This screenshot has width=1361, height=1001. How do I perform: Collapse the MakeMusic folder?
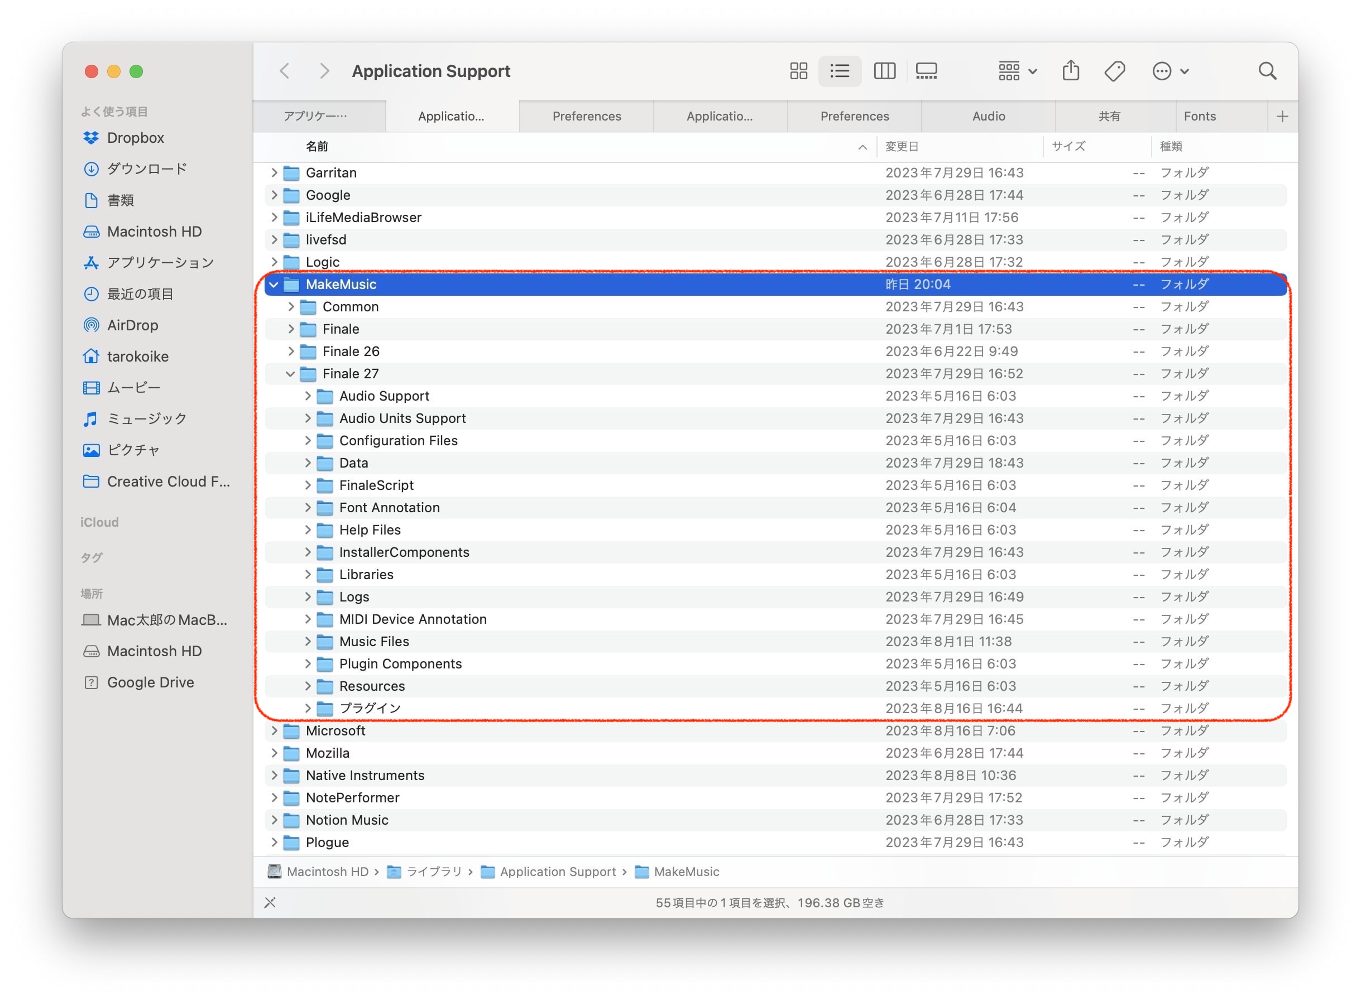(x=274, y=285)
